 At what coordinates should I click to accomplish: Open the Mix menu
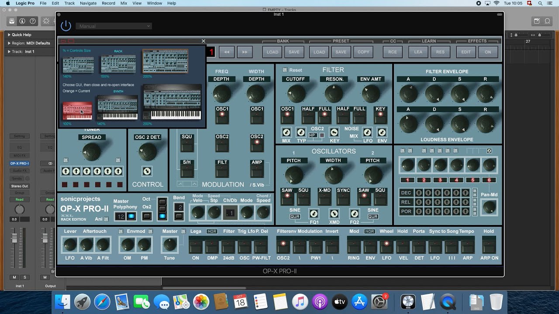124,3
